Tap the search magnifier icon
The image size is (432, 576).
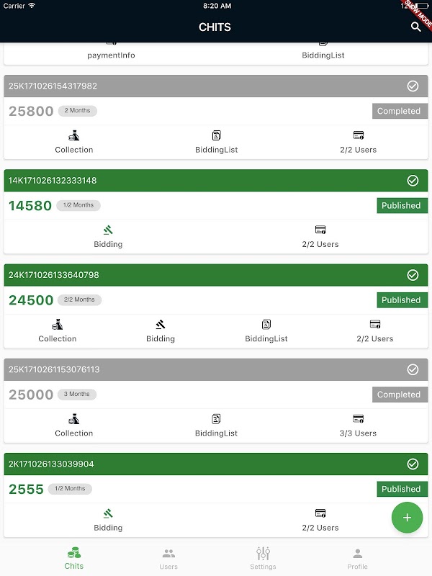coord(415,27)
